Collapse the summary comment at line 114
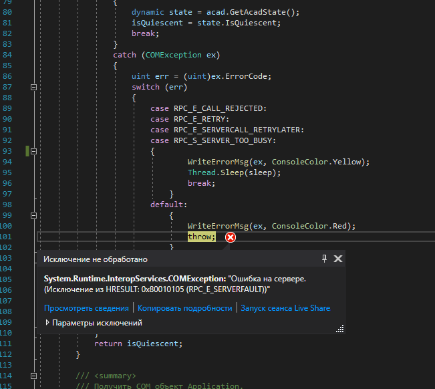Viewport: 435px width, 389px height. coord(33,376)
